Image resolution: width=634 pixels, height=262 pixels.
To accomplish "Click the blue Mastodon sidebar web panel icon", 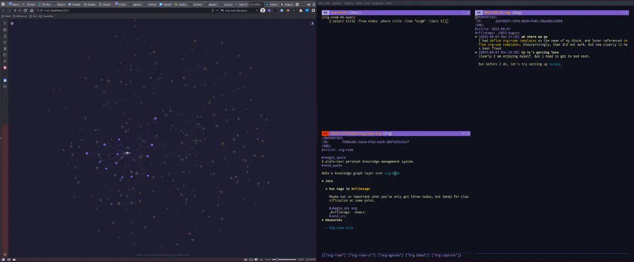I will point(5,80).
